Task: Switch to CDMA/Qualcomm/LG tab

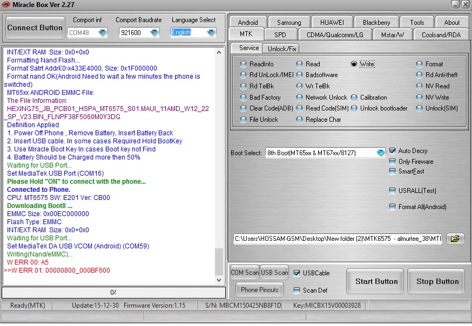Action: point(335,34)
